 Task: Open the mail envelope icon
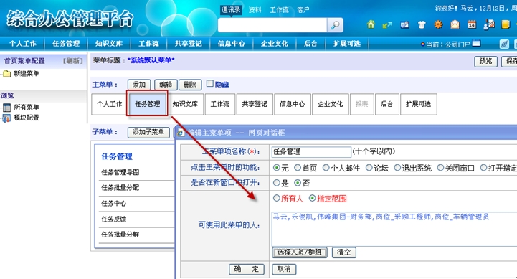tap(455, 24)
